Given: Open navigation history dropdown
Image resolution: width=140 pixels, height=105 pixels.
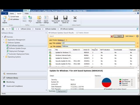Looking at the screenshot, I should [x=10, y=29].
